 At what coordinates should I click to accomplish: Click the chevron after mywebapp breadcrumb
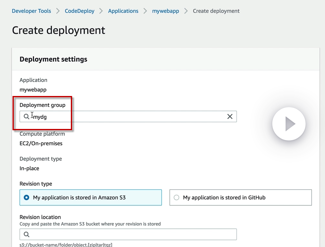(186, 11)
